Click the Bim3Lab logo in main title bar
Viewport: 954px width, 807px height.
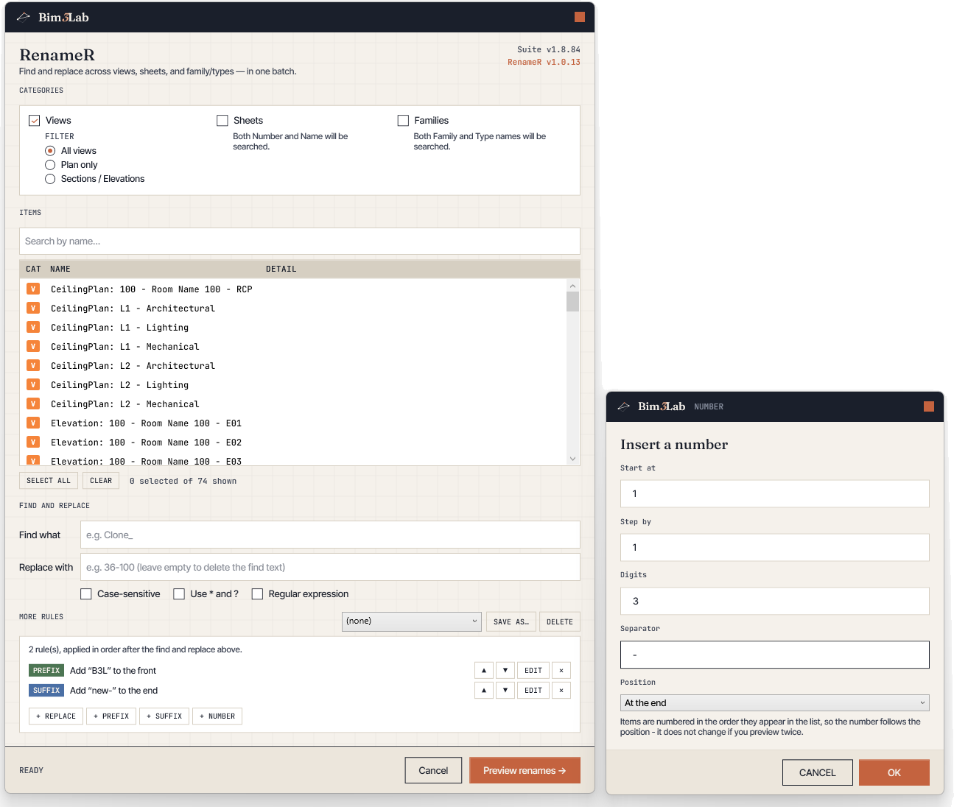point(53,17)
